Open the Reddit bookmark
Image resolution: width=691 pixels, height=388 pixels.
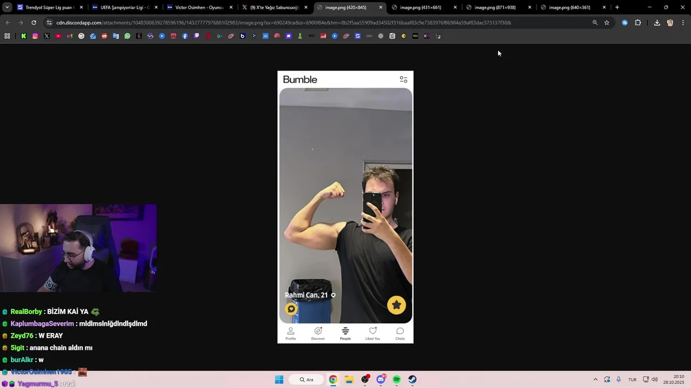pyautogui.click(x=104, y=36)
